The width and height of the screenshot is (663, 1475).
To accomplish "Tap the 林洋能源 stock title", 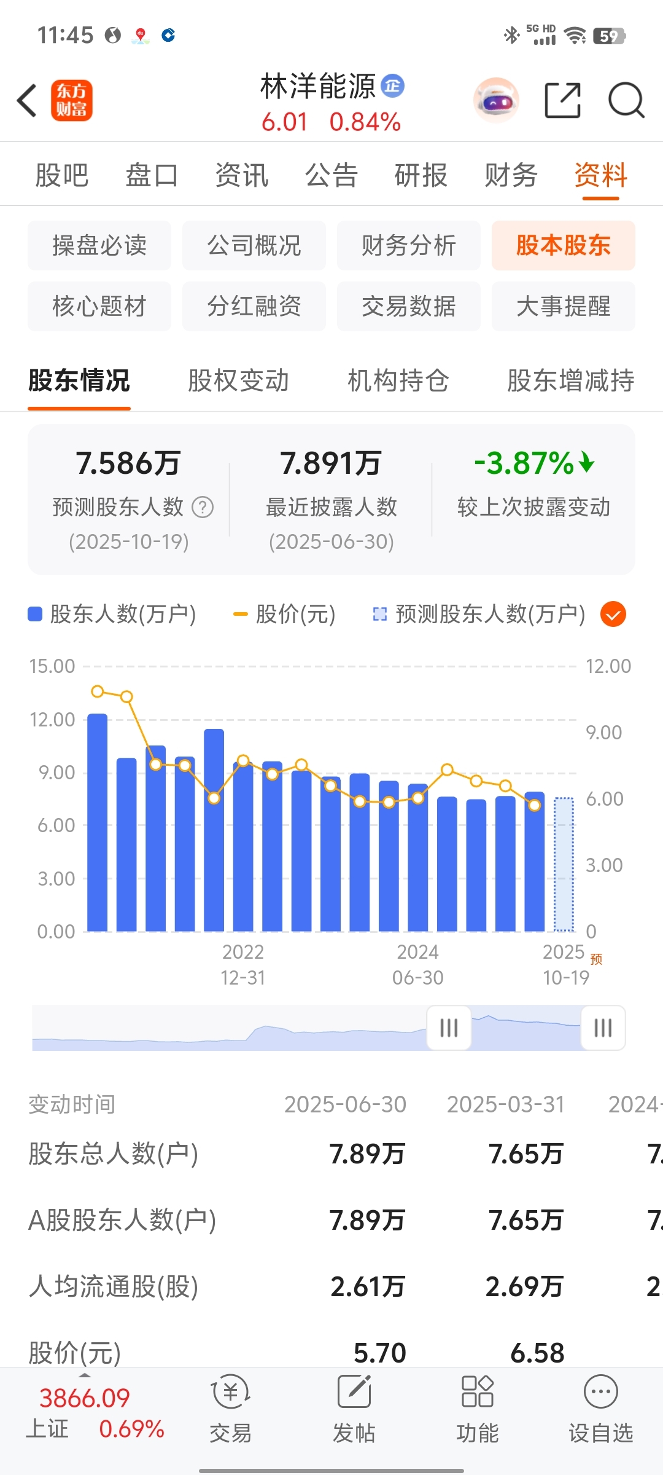I will point(318,86).
